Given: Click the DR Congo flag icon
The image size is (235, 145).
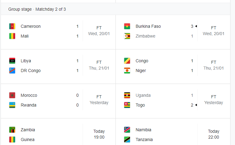Looking at the screenshot, I should [12, 71].
